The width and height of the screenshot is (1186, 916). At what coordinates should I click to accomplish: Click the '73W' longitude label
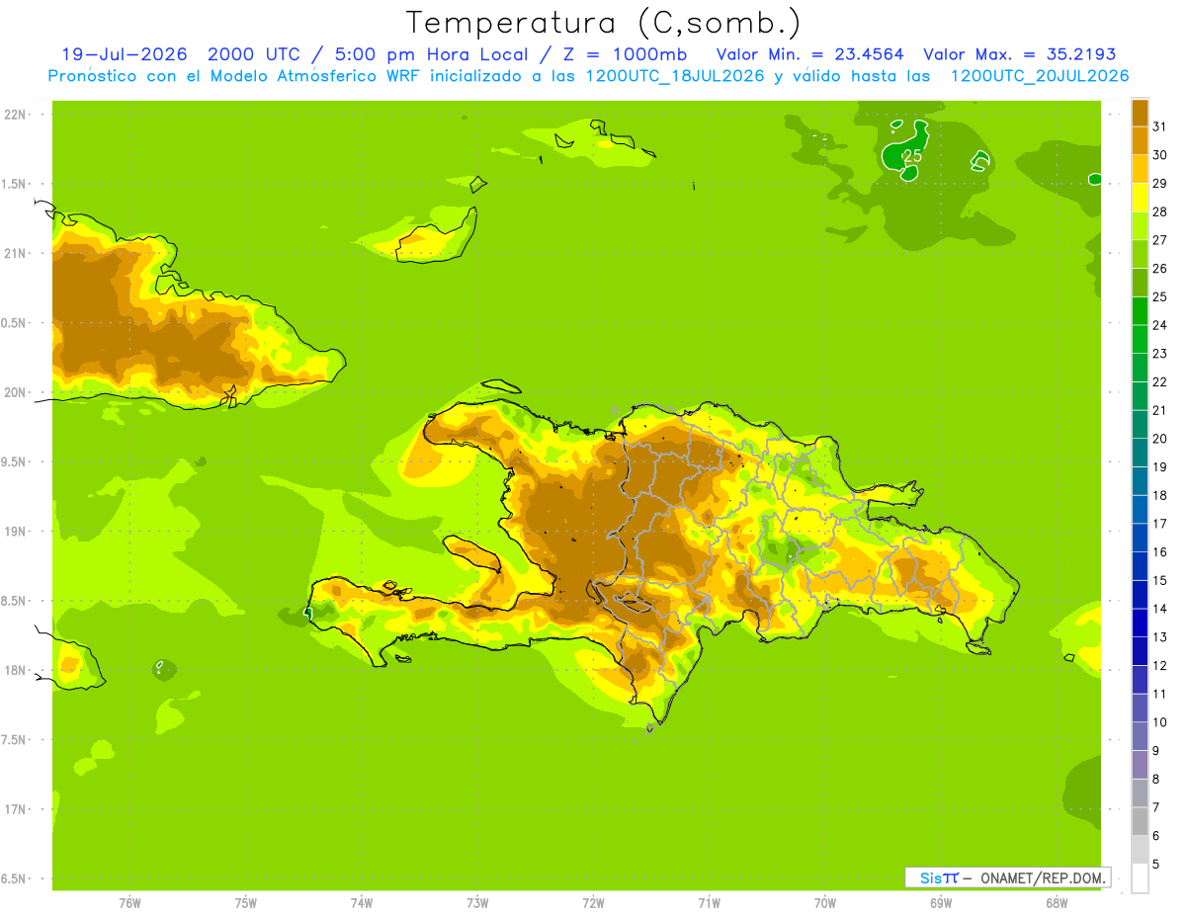(x=477, y=903)
